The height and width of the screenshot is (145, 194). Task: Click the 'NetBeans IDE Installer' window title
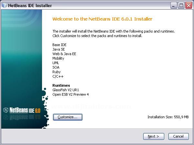[30, 5]
